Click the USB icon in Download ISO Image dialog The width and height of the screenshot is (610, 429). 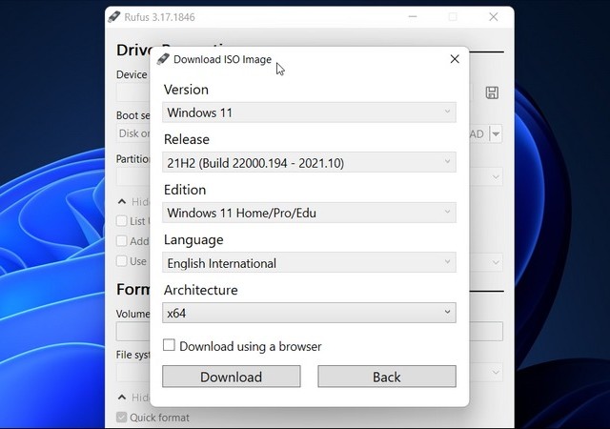(x=163, y=59)
